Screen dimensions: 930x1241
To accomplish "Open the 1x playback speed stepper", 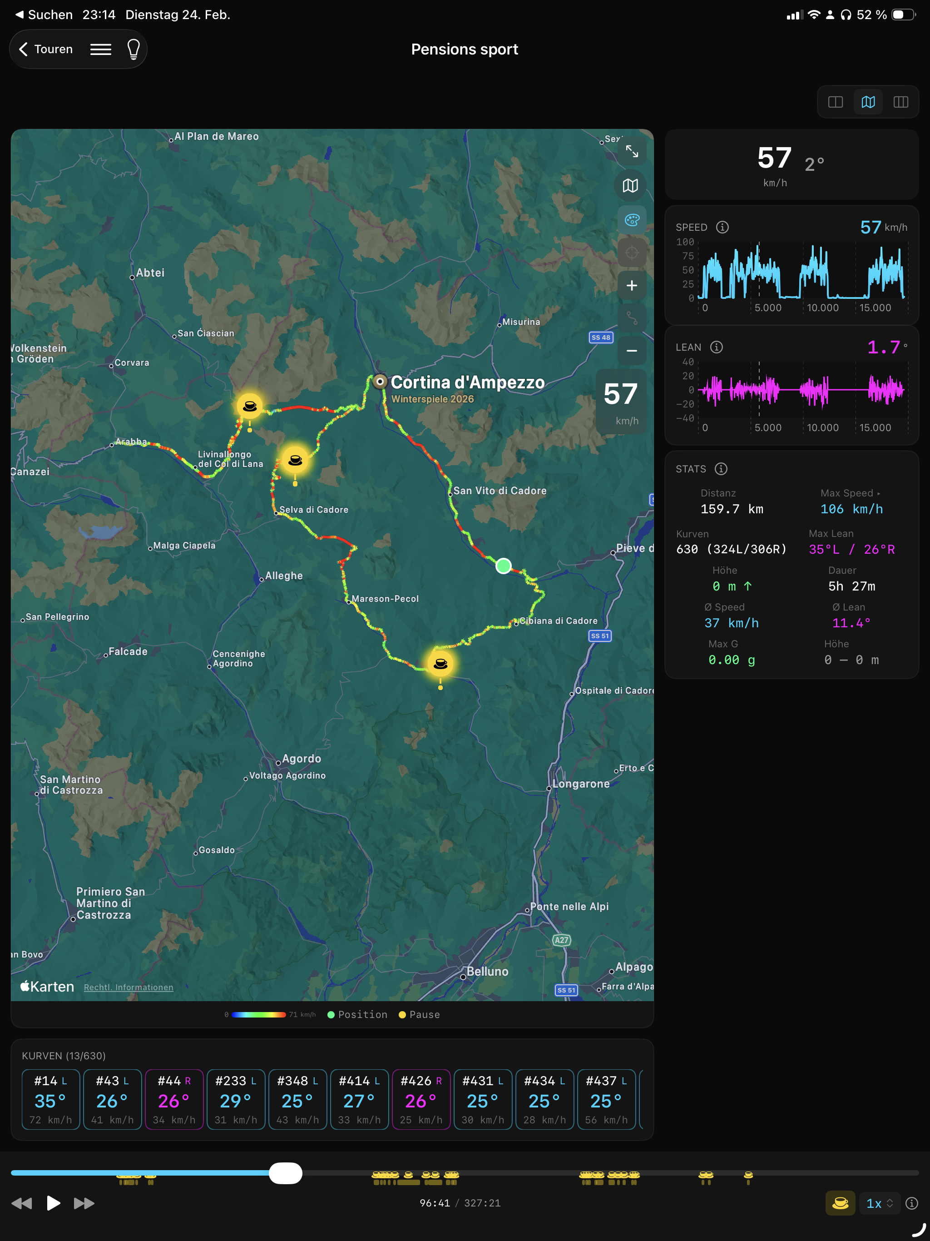I will point(879,1203).
